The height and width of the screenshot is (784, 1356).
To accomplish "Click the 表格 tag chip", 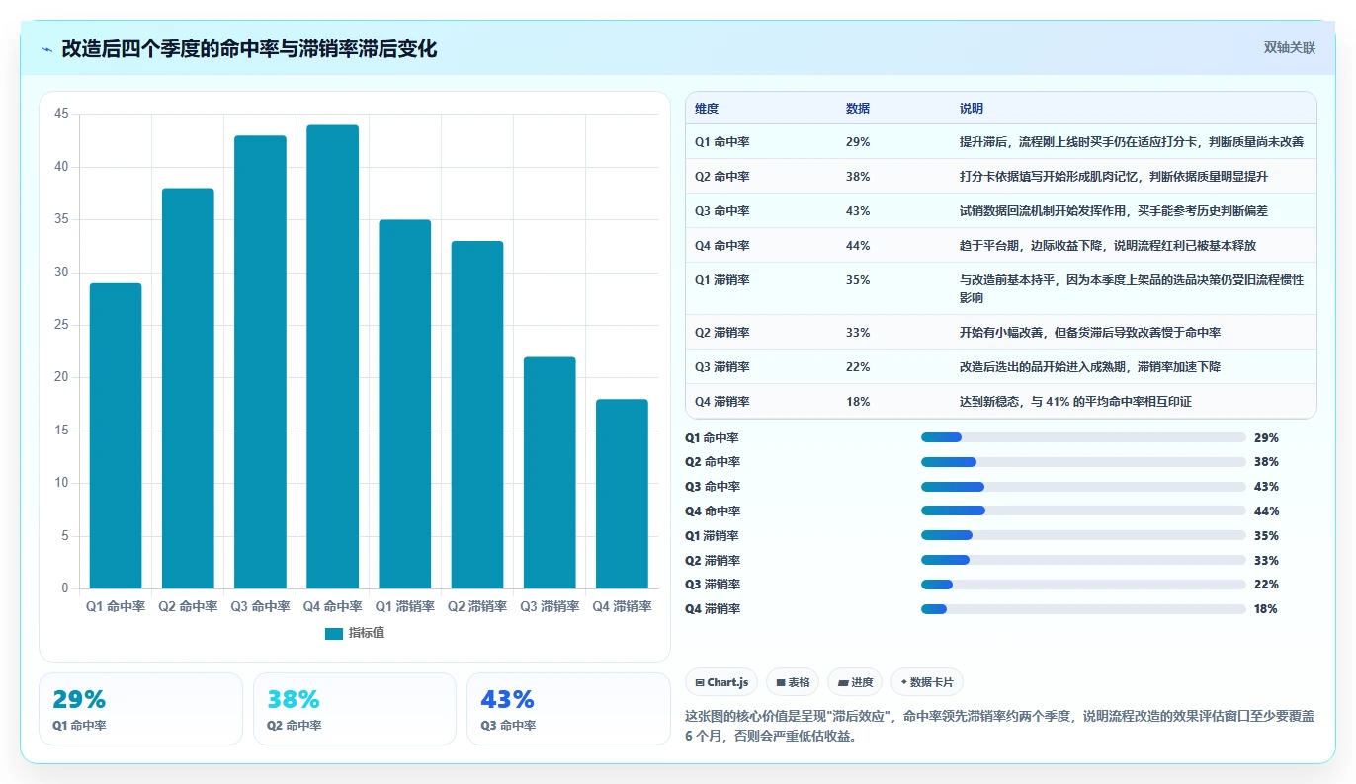I will pyautogui.click(x=793, y=682).
